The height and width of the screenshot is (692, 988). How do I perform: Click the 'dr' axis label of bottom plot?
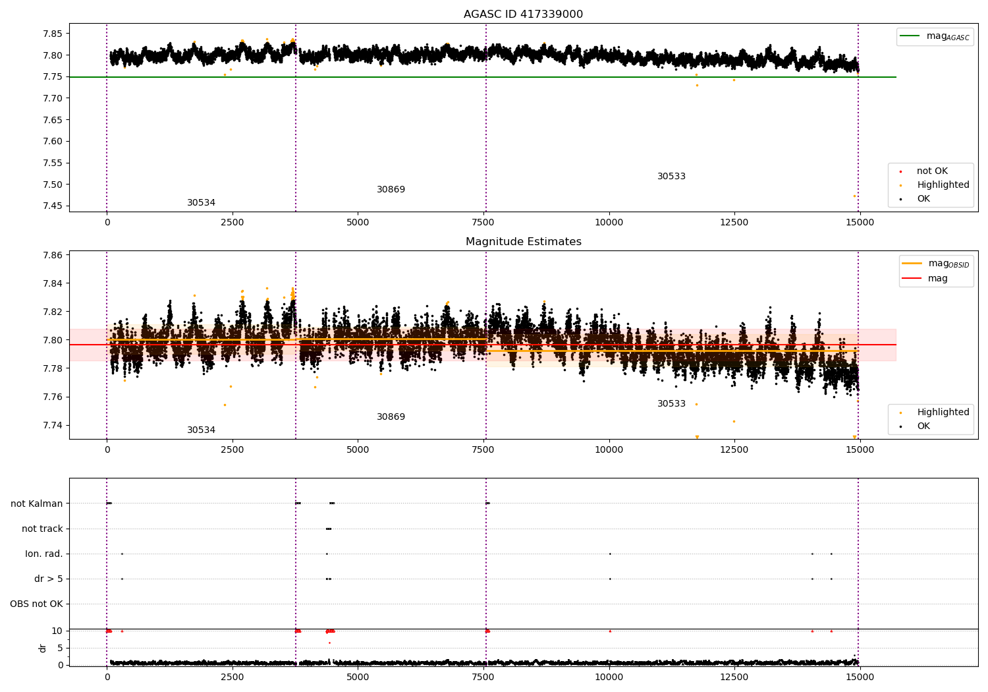pyautogui.click(x=43, y=648)
